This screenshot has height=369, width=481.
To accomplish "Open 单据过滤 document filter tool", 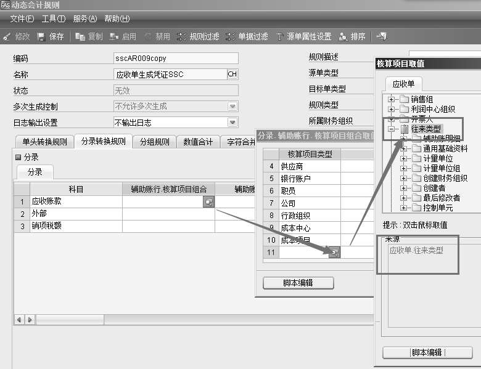I will pos(247,37).
